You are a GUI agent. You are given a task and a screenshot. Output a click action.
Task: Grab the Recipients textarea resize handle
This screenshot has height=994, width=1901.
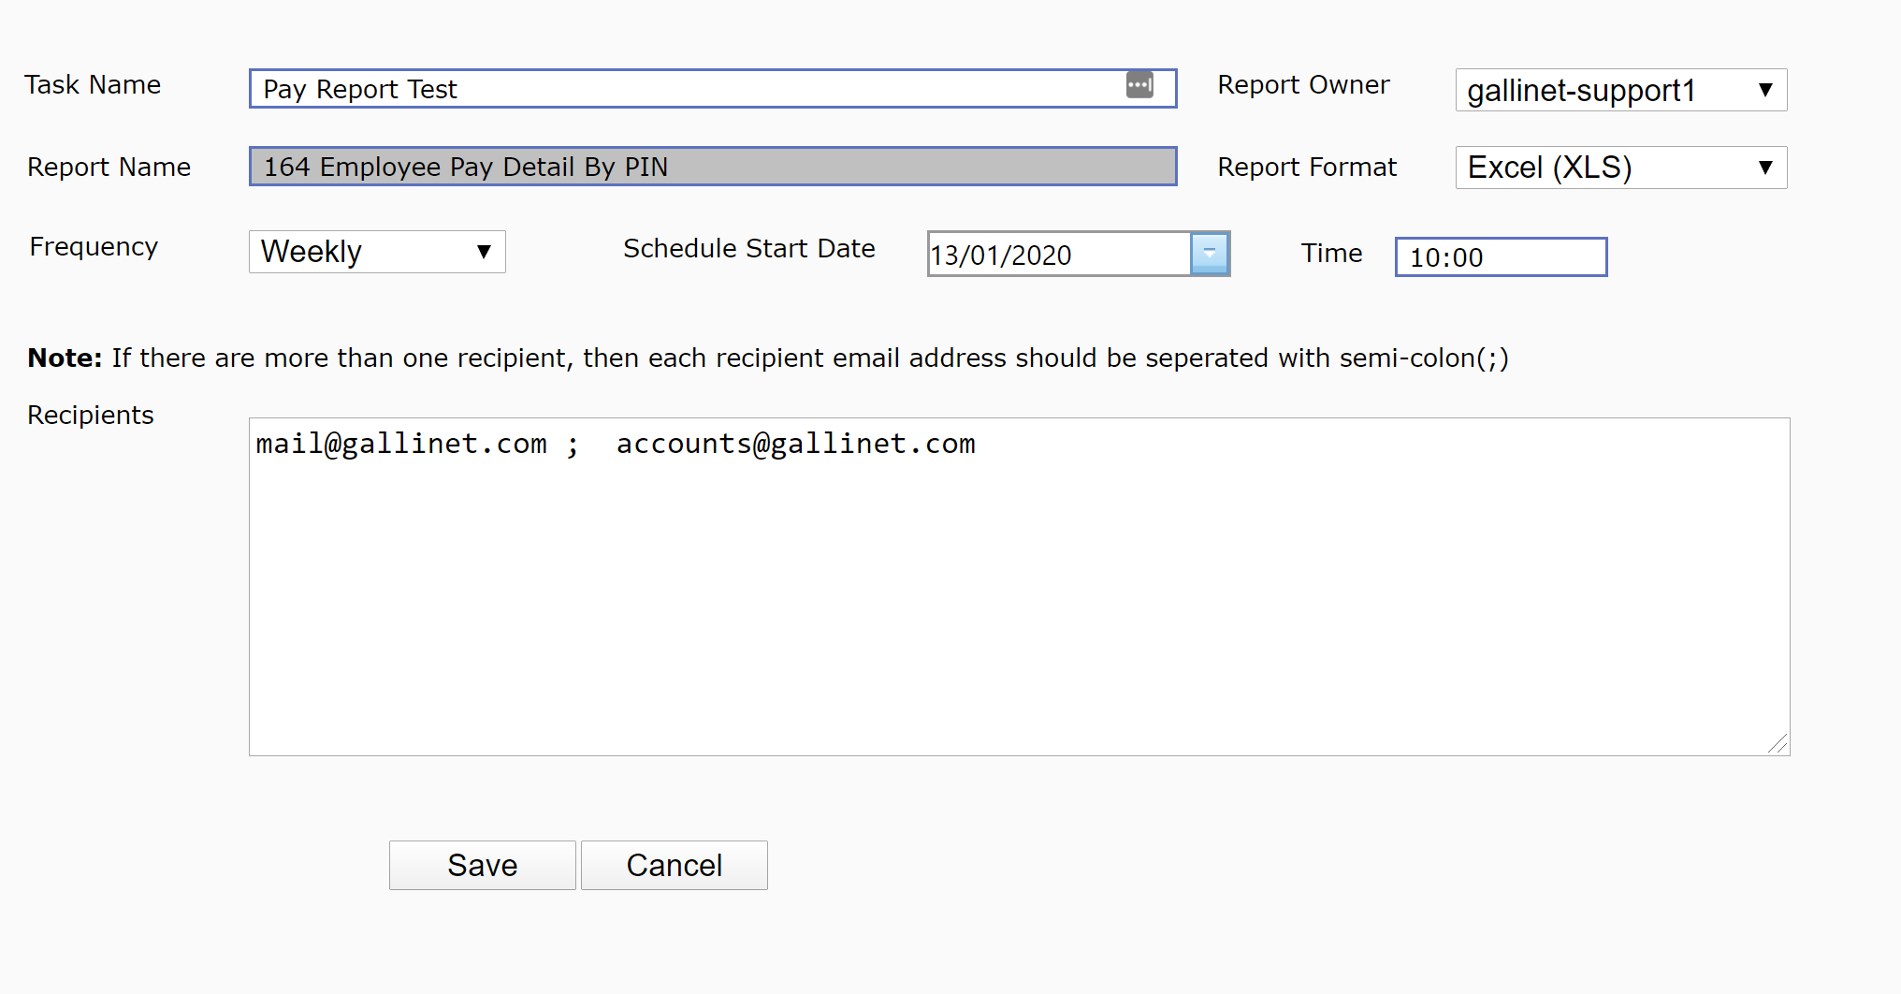tap(1778, 744)
